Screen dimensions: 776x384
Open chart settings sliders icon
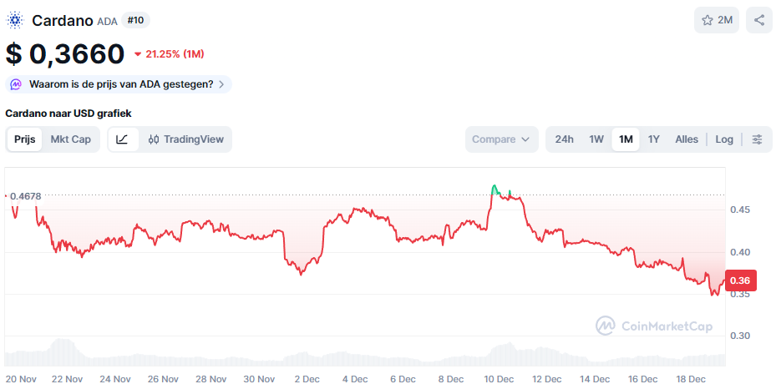point(757,139)
